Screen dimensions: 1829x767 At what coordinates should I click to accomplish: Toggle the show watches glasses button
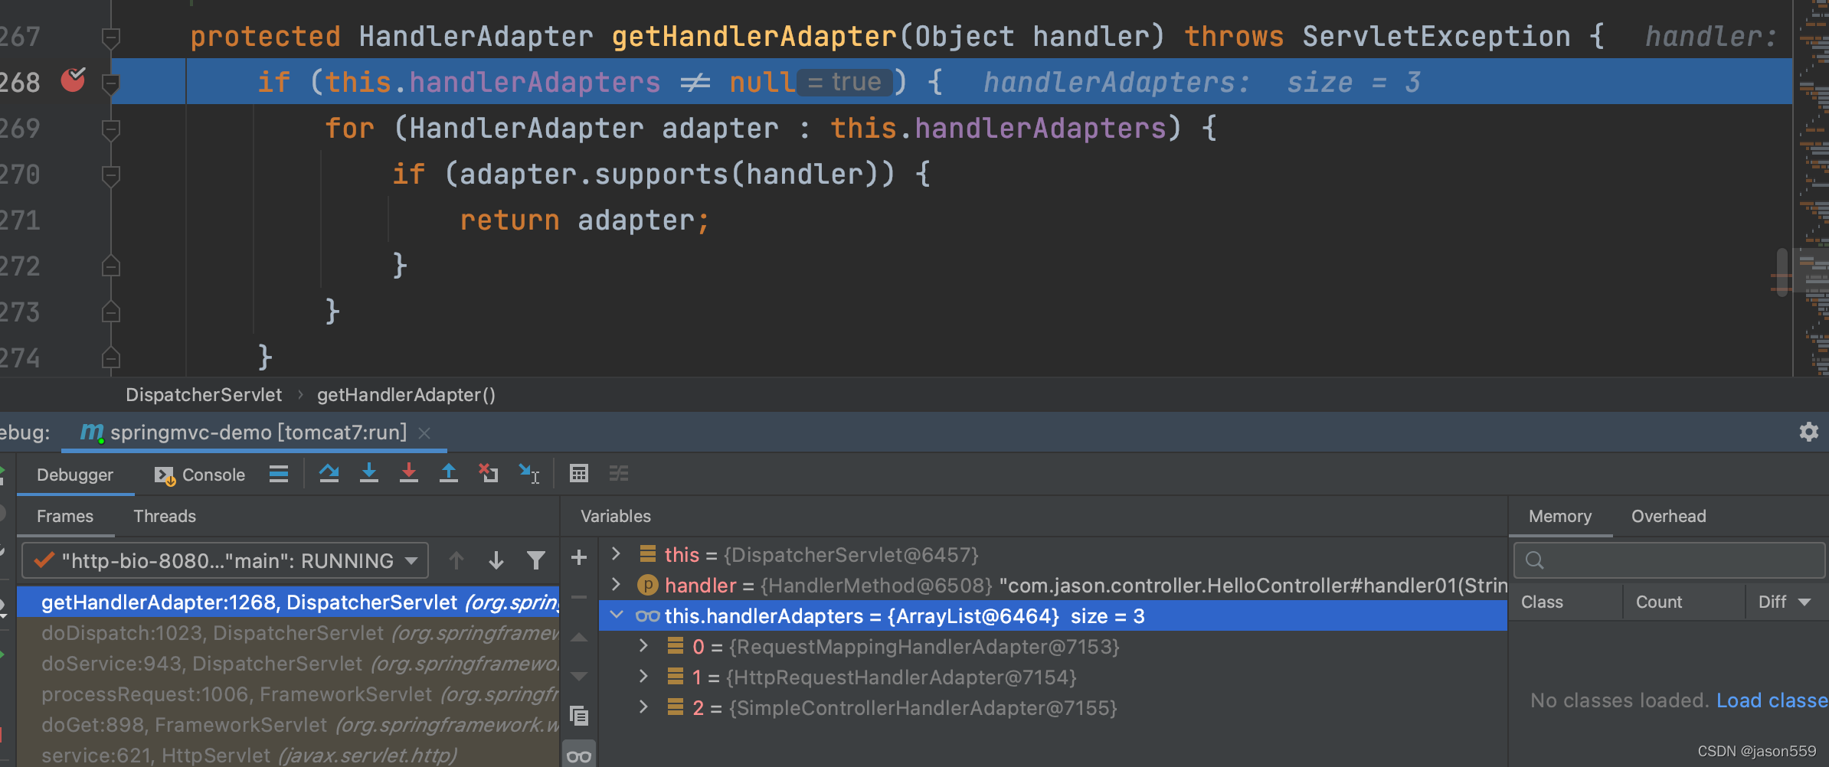579,756
